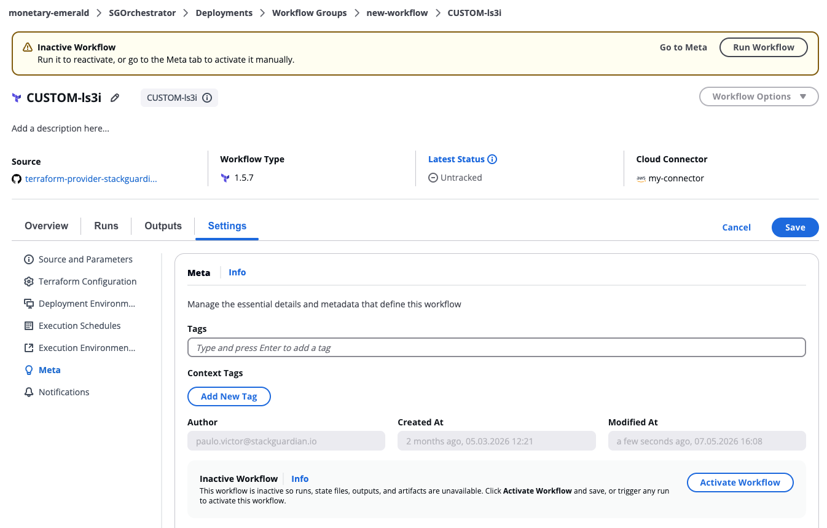Click the AWS icon beside my-connector
827x528 pixels.
pos(641,178)
